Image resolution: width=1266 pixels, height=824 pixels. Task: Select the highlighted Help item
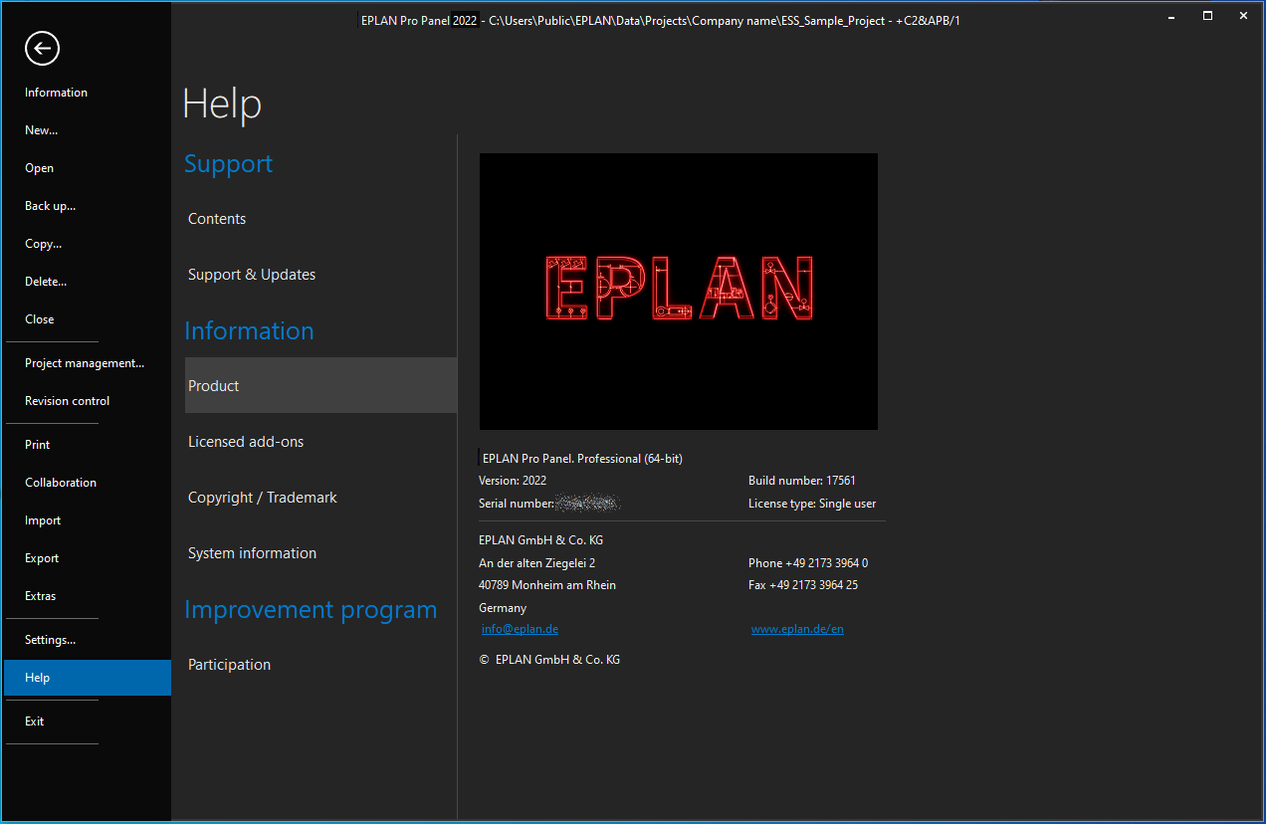[88, 678]
